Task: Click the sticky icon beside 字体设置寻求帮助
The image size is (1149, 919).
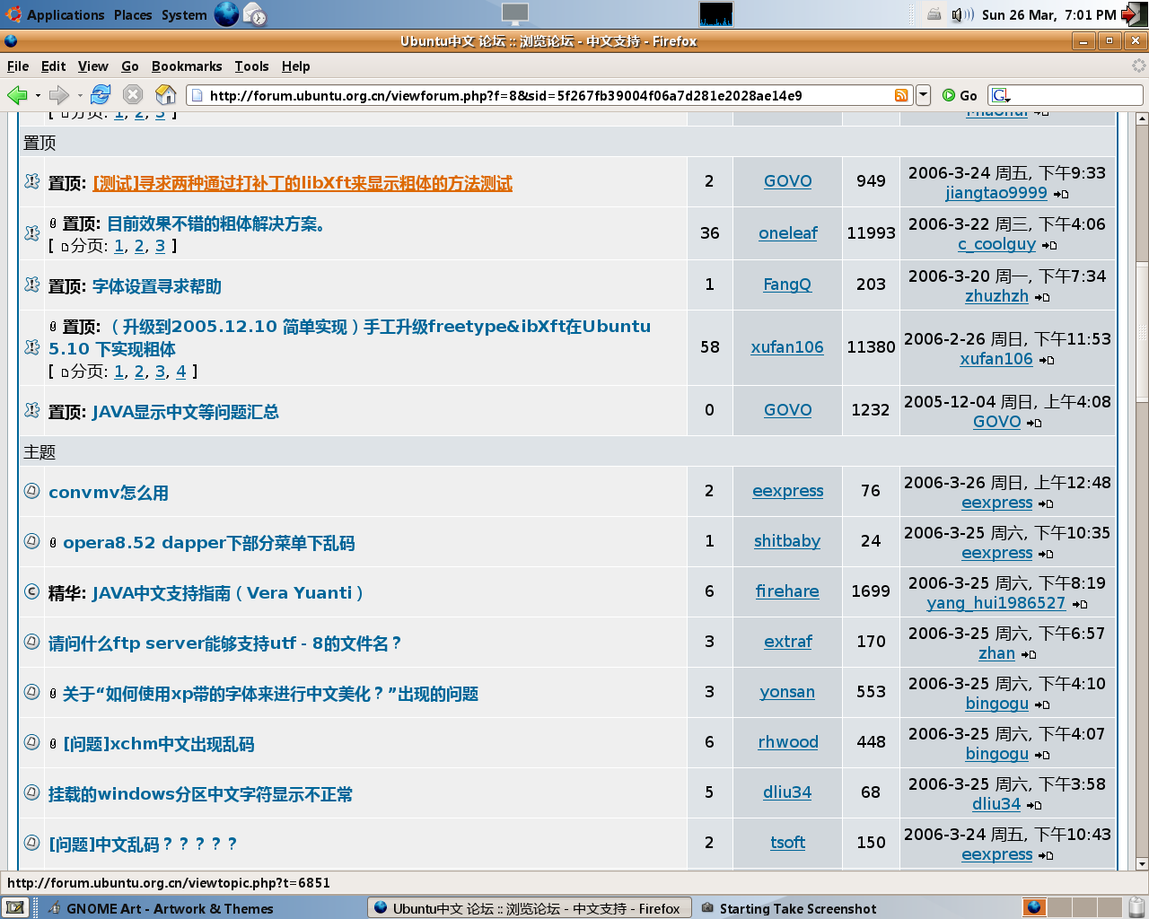Action: point(31,284)
